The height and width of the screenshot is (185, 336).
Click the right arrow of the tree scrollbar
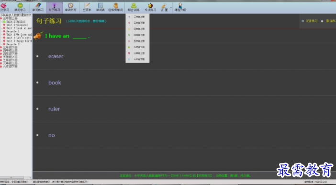(x=30, y=178)
